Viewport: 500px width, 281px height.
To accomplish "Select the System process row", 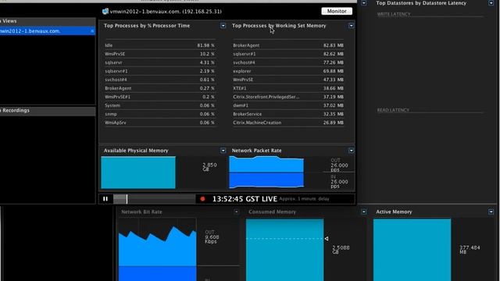I will pos(159,105).
